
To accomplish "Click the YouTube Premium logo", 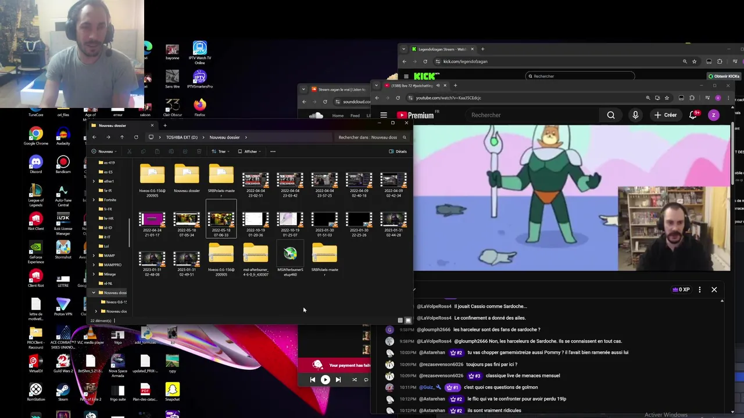I will pyautogui.click(x=416, y=115).
